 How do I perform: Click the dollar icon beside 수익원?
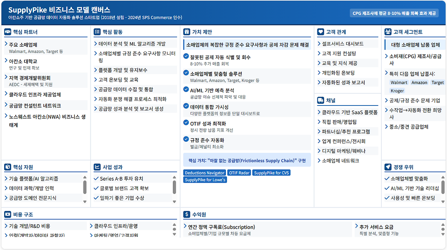click(x=187, y=214)
